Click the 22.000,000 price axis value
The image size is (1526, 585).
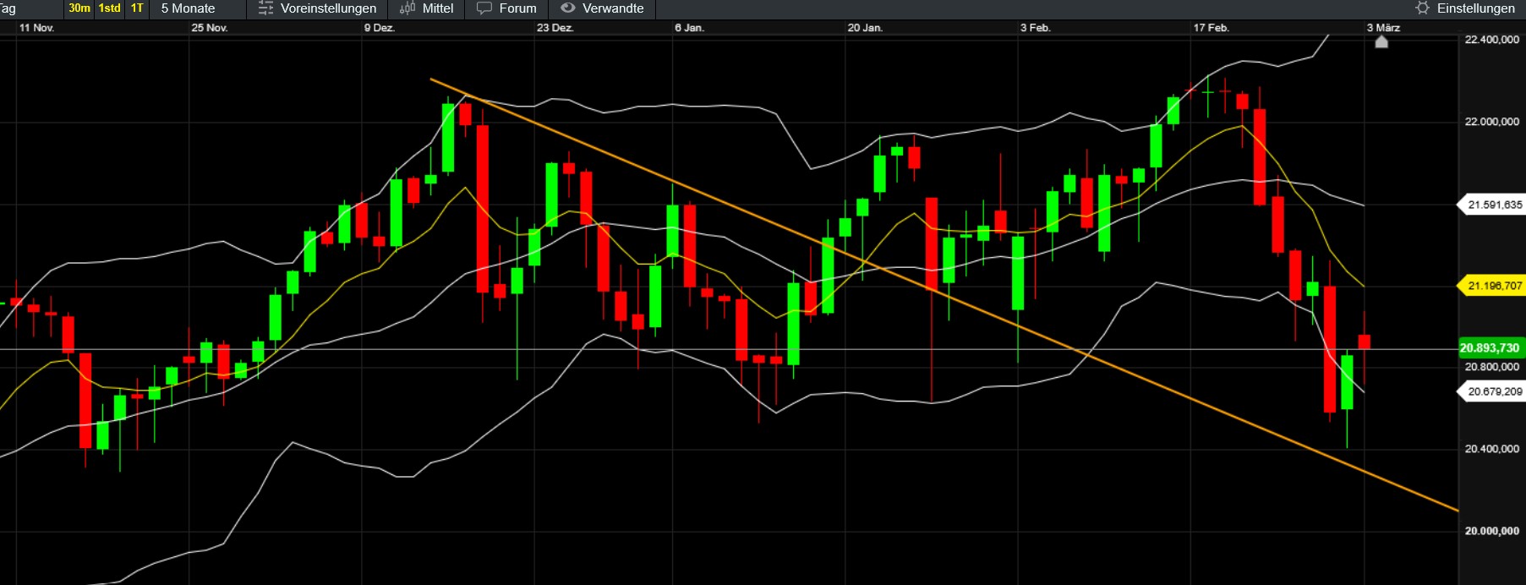1492,122
